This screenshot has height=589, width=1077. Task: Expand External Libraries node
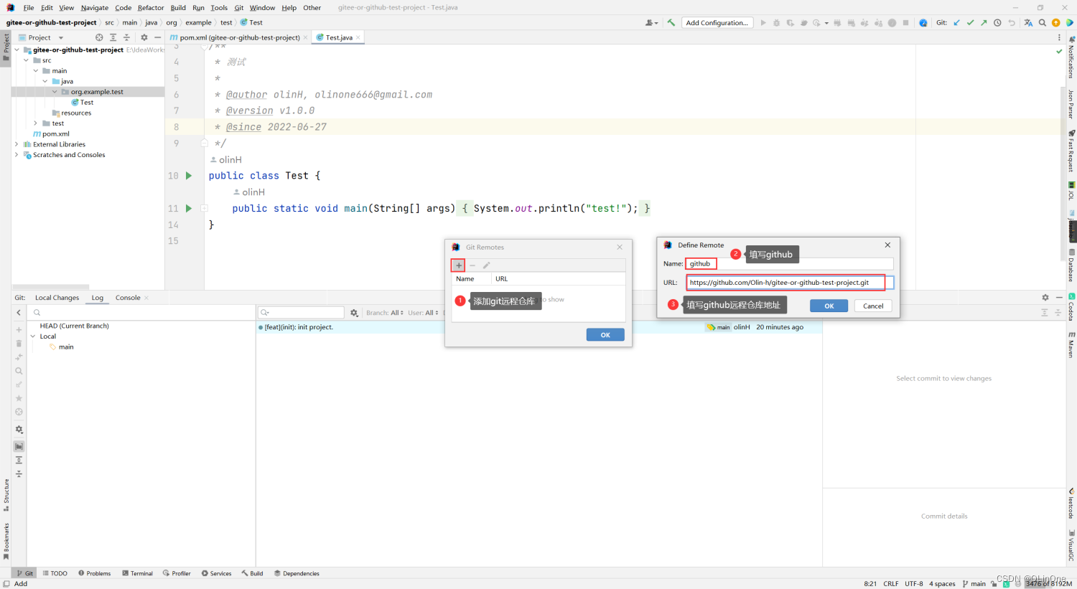point(17,144)
